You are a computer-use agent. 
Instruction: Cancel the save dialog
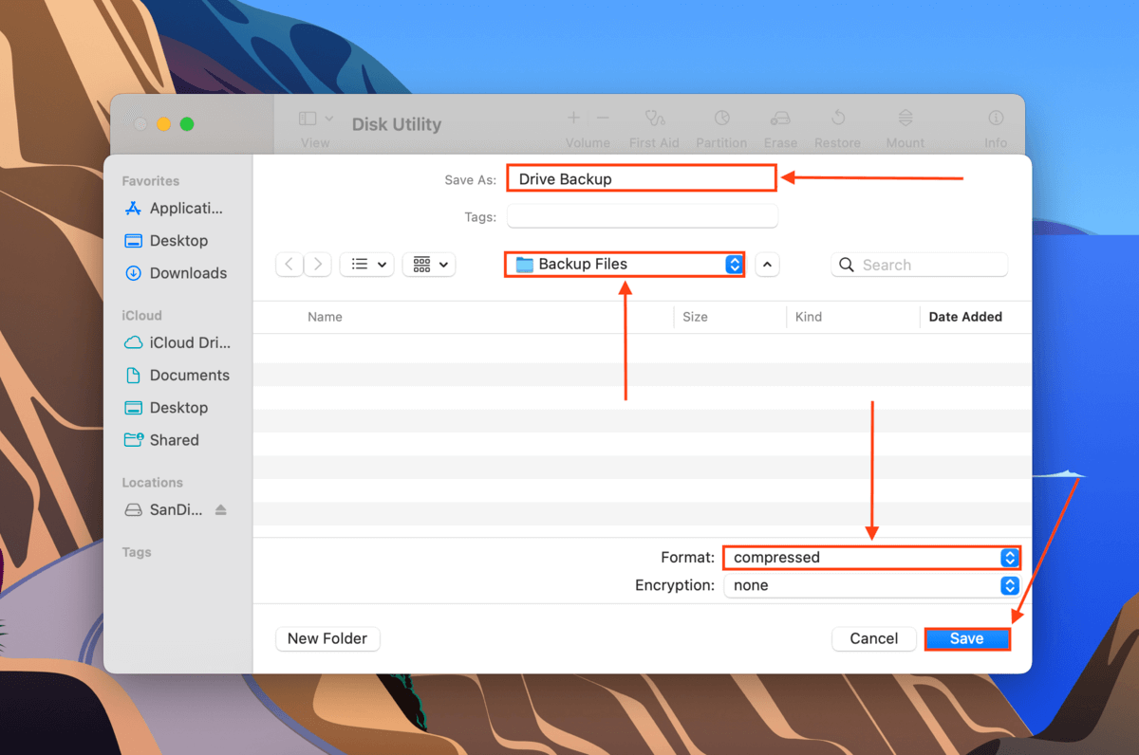click(873, 638)
